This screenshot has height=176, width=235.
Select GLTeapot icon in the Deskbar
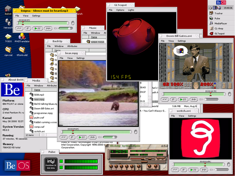(211, 33)
